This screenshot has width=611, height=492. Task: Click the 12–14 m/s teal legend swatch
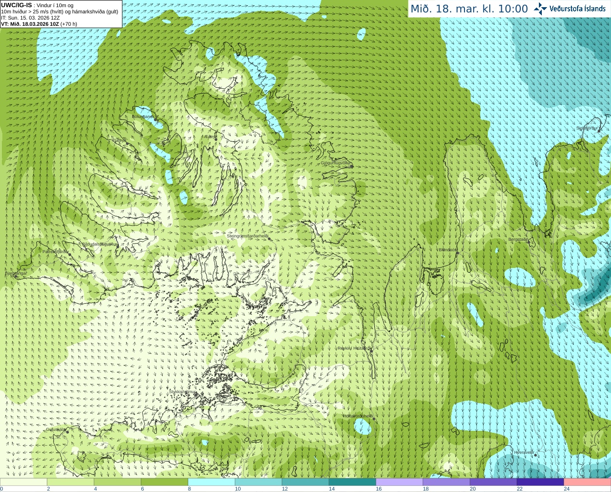coord(305,482)
